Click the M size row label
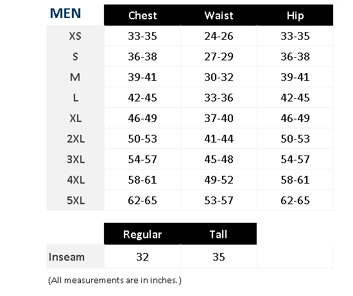Viewport: 353px width, 296px height. [x=75, y=77]
